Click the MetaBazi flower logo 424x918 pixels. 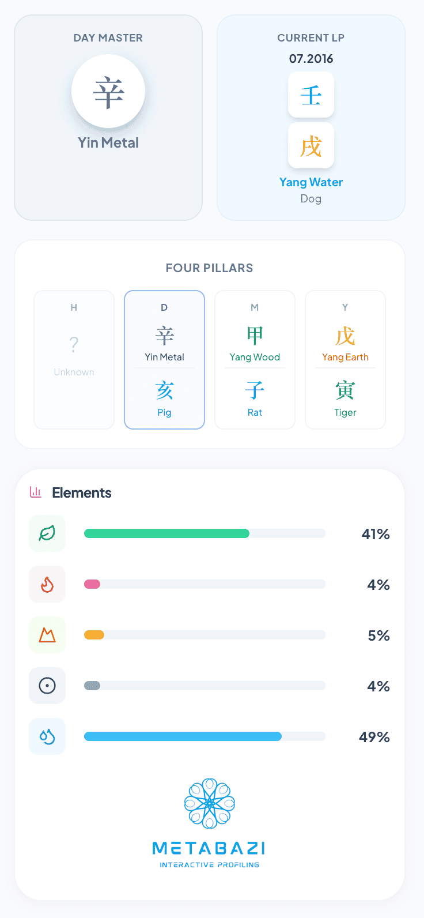pos(210,803)
